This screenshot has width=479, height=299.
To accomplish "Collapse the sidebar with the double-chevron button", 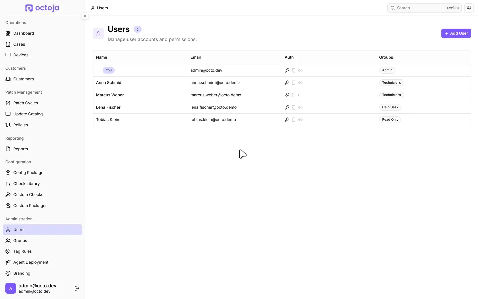I will click(85, 16).
